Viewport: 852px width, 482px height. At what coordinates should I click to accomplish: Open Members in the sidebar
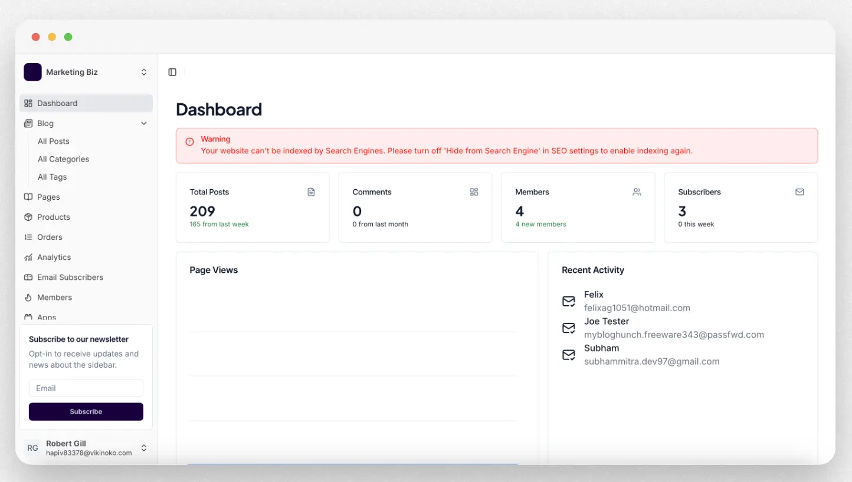(54, 297)
